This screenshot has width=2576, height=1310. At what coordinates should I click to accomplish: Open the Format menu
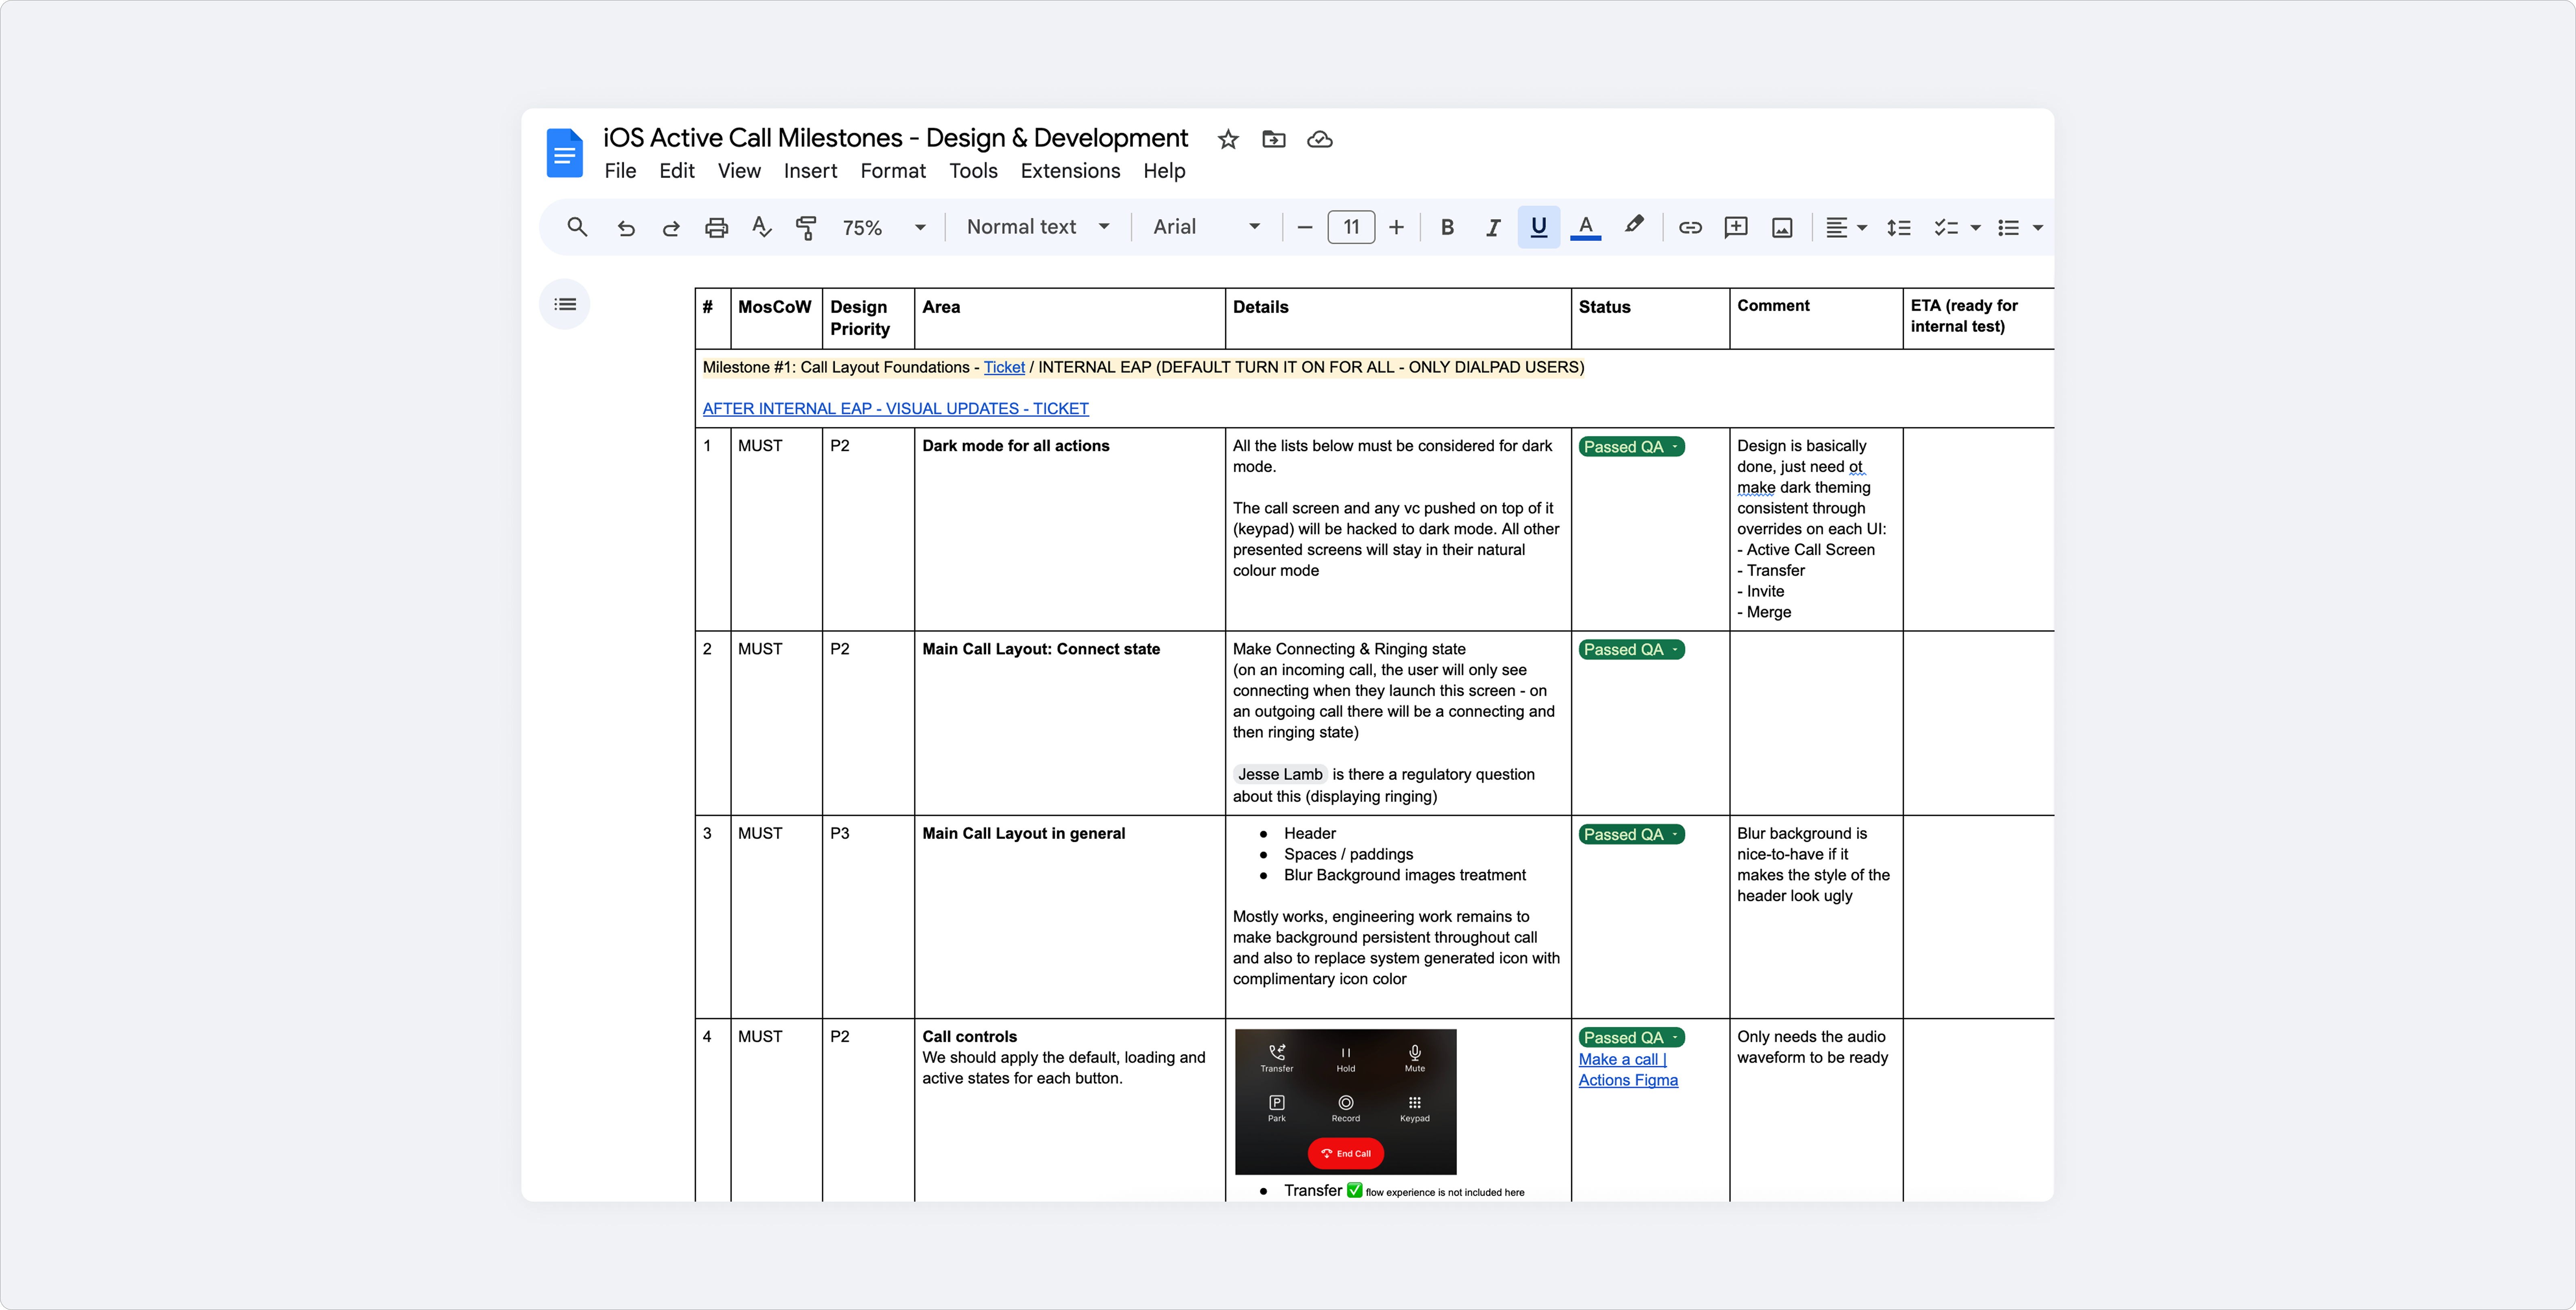pyautogui.click(x=893, y=171)
